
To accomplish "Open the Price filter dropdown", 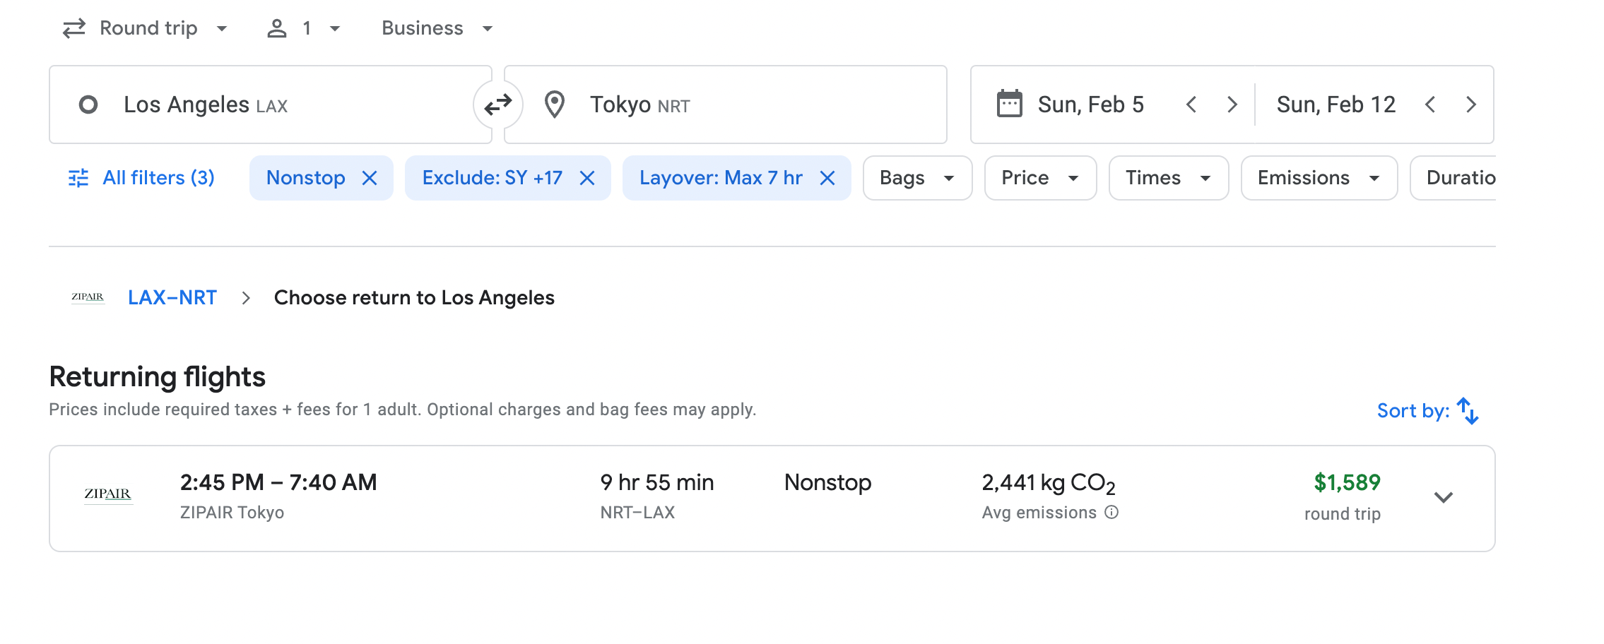I will (1039, 178).
